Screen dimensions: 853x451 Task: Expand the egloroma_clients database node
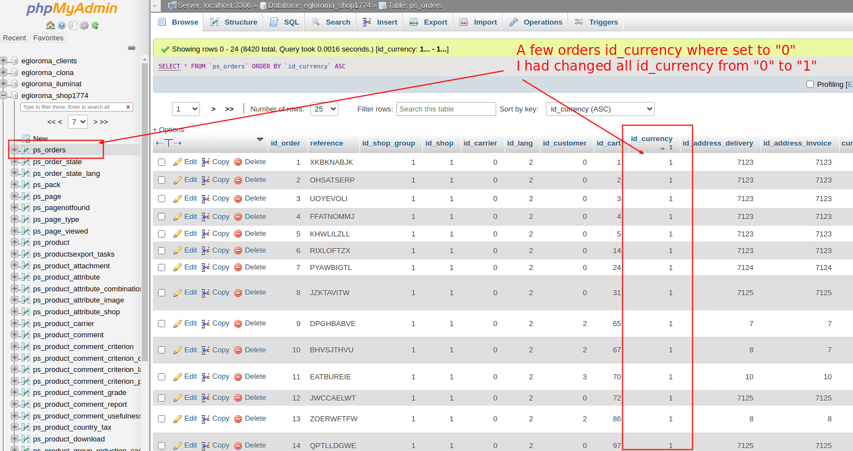click(4, 61)
